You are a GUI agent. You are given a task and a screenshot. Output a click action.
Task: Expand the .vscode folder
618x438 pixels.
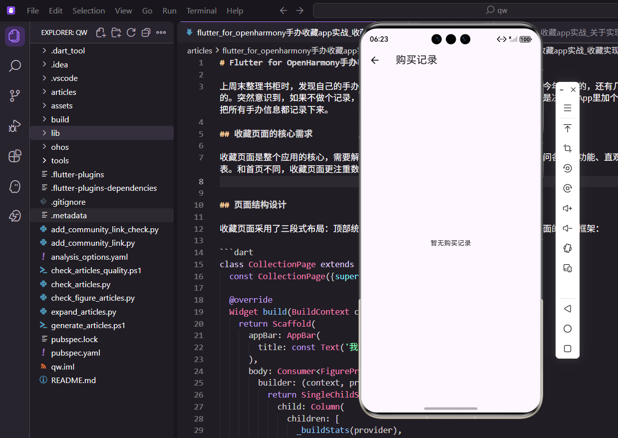(102, 78)
